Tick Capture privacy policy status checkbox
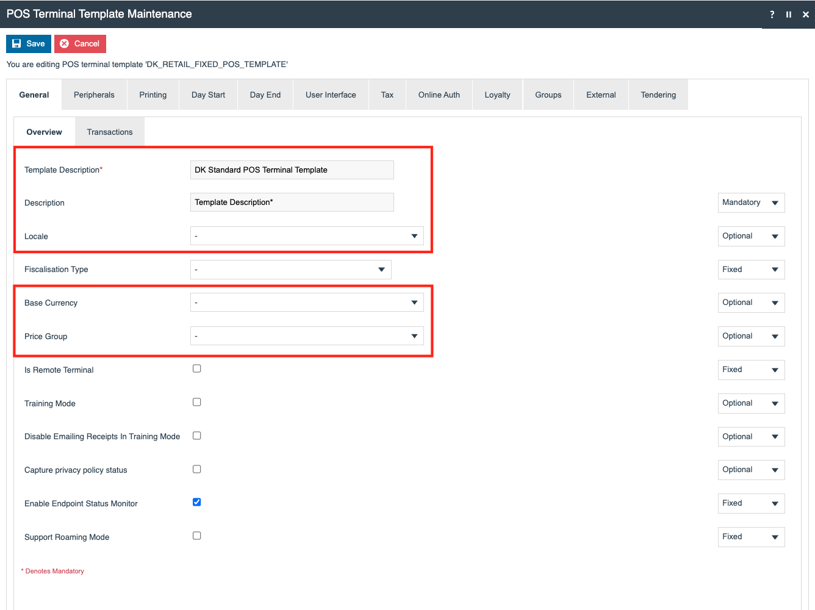Screen dimensions: 815x610 point(197,469)
